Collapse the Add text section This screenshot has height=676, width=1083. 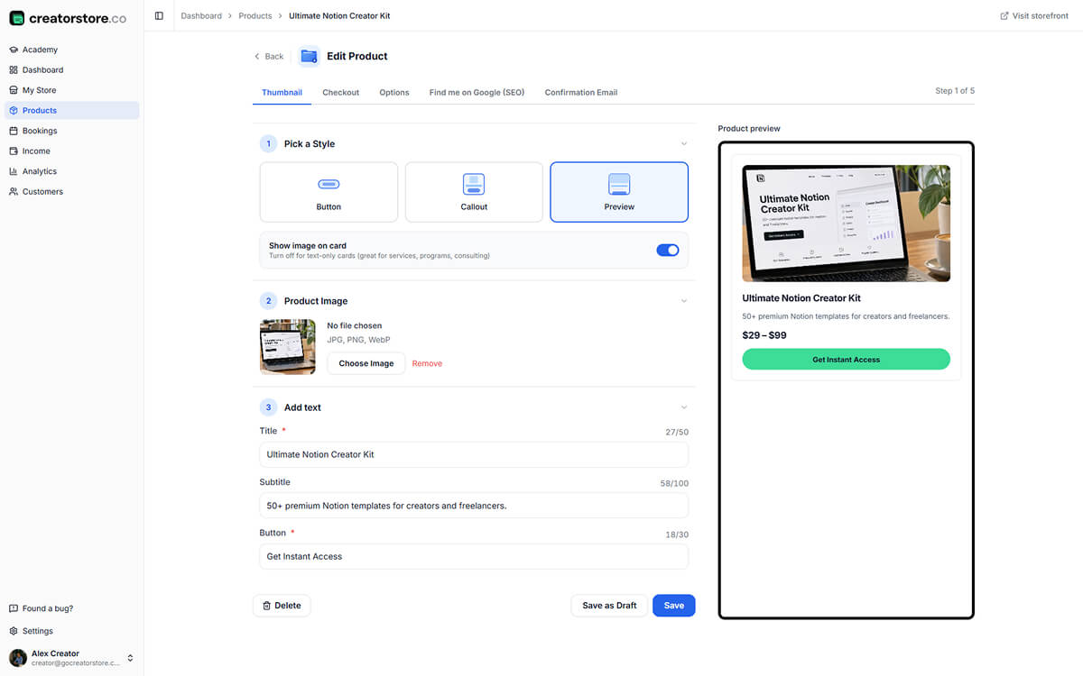click(684, 407)
